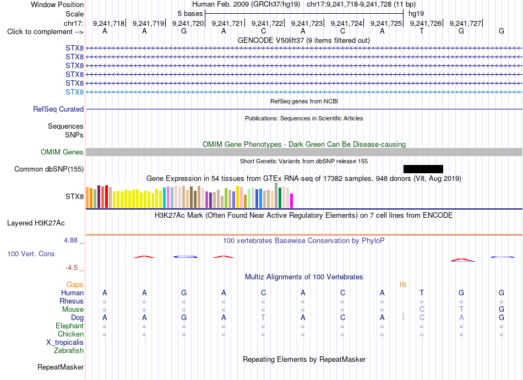The width and height of the screenshot is (523, 380).
Task: Click the mismatched T base in Dog row
Action: pos(263,317)
